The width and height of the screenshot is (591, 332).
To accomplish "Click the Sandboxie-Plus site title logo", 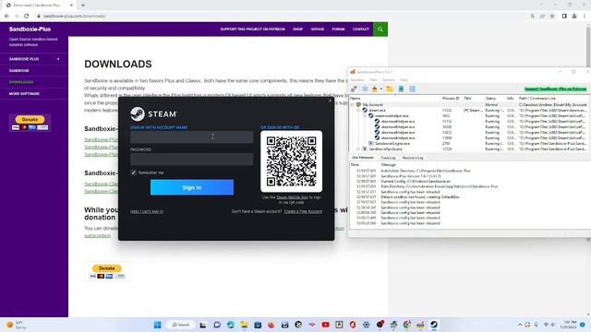I will click(30, 29).
